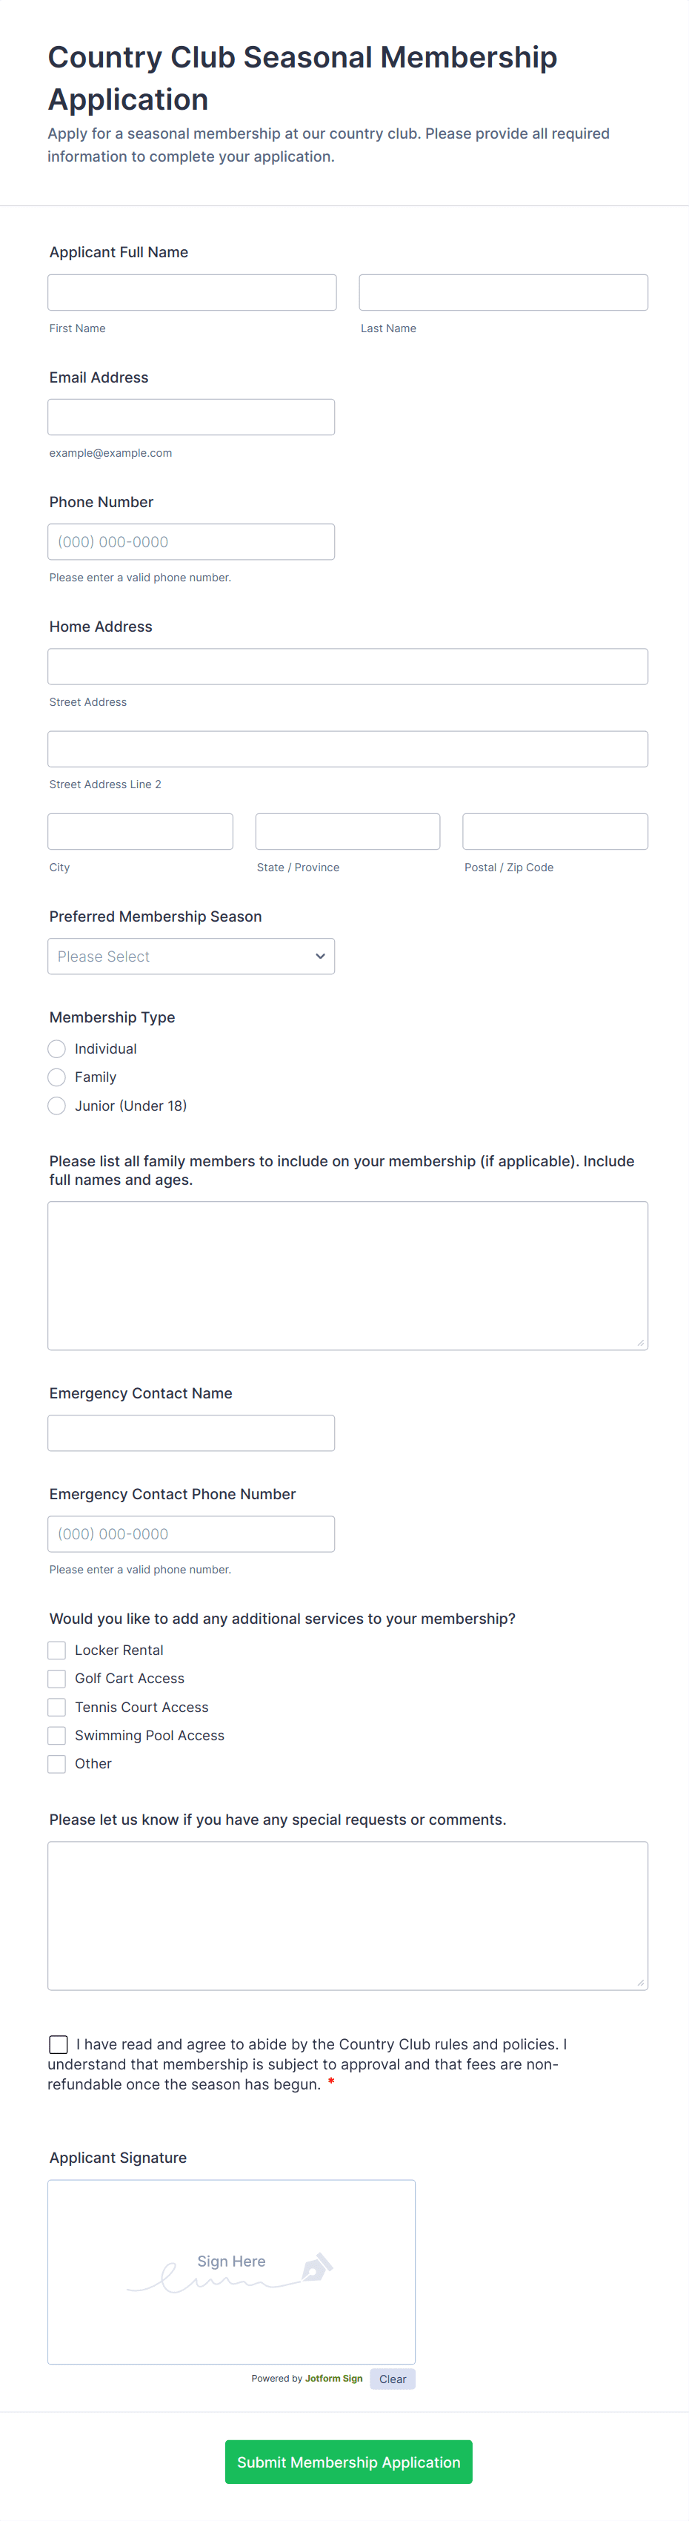The image size is (689, 2521).
Task: Enable the Locker Rental additional service
Action: (57, 1650)
